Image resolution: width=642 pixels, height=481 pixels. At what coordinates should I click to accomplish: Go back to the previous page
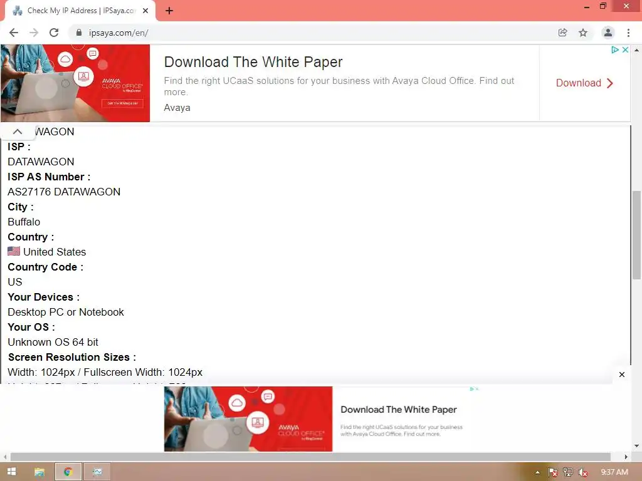(x=14, y=33)
